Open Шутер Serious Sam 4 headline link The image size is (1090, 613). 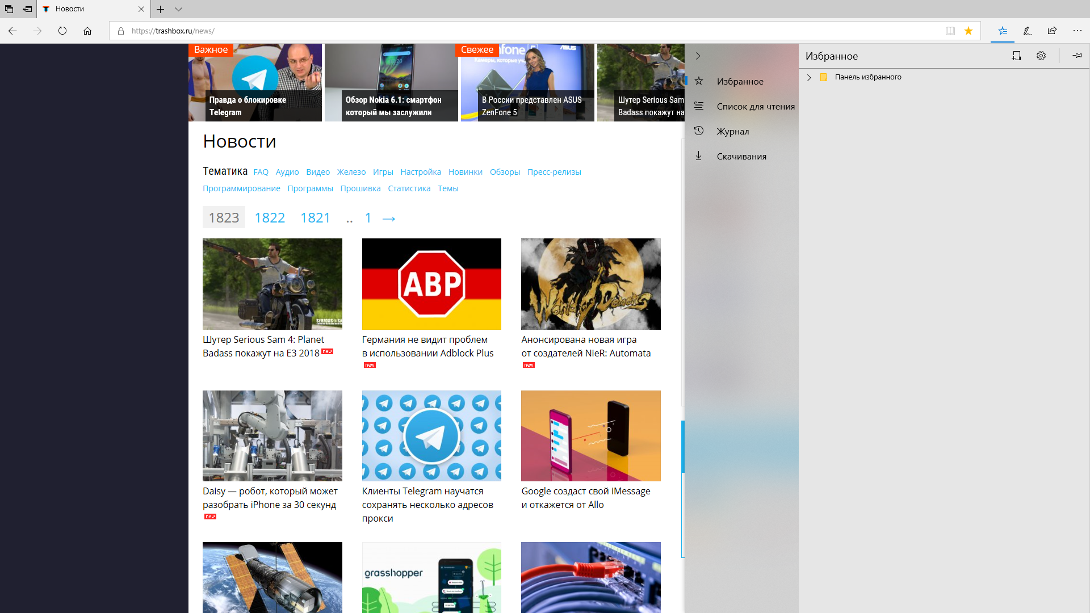[x=263, y=346]
